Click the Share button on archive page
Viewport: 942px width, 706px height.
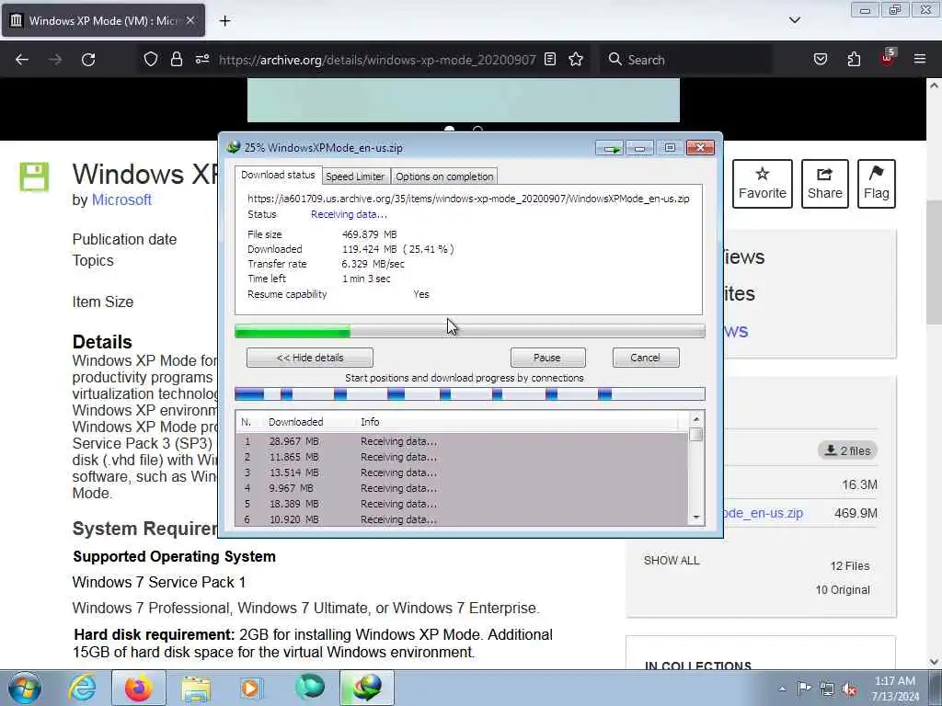tap(825, 184)
